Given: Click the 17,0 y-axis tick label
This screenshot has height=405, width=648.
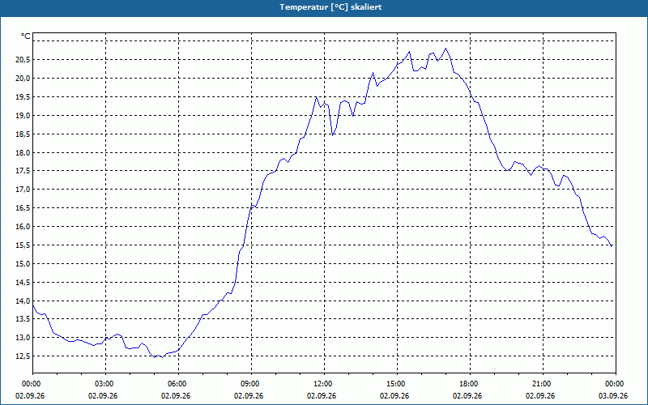Looking at the screenshot, I should click(x=23, y=190).
